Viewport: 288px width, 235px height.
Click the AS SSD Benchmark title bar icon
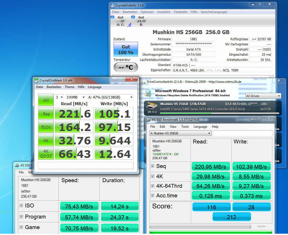[149, 120]
